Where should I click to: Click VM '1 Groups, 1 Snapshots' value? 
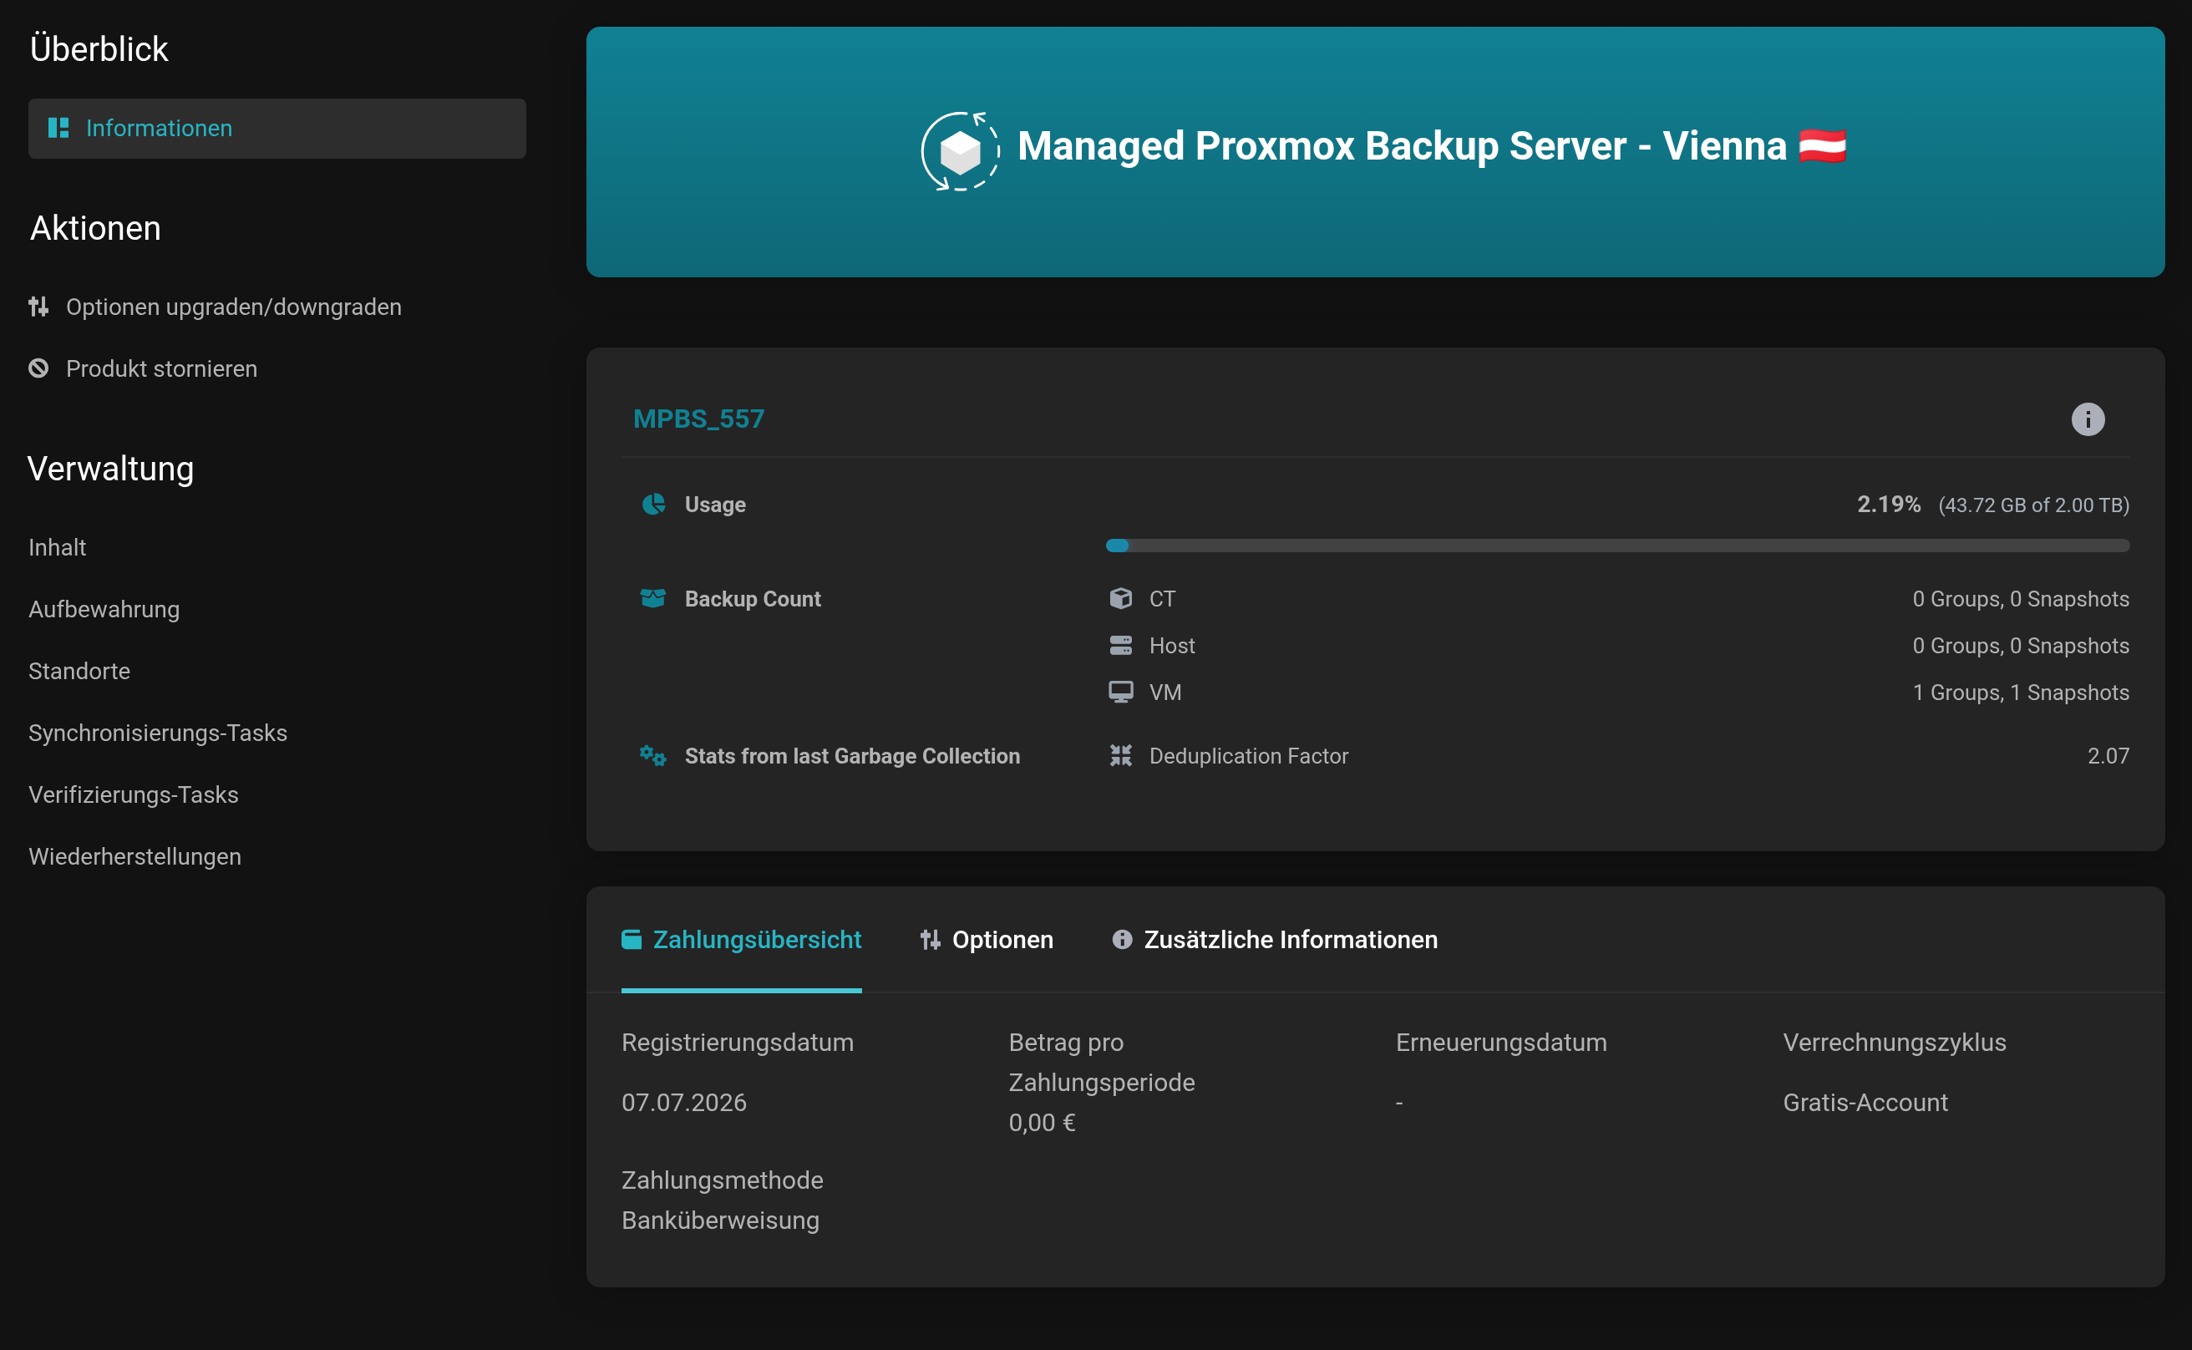pyautogui.click(x=2021, y=692)
